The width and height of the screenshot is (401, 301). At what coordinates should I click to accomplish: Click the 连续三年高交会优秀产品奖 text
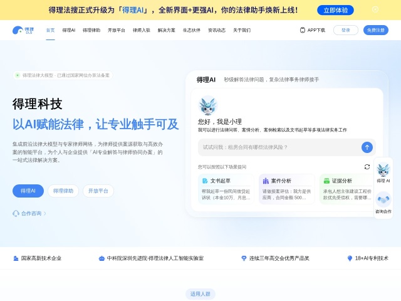(x=279, y=258)
